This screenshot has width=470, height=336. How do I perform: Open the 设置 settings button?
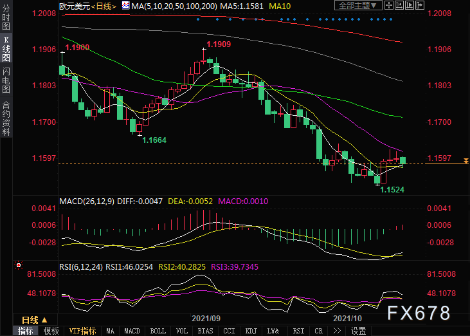pyautogui.click(x=359, y=331)
